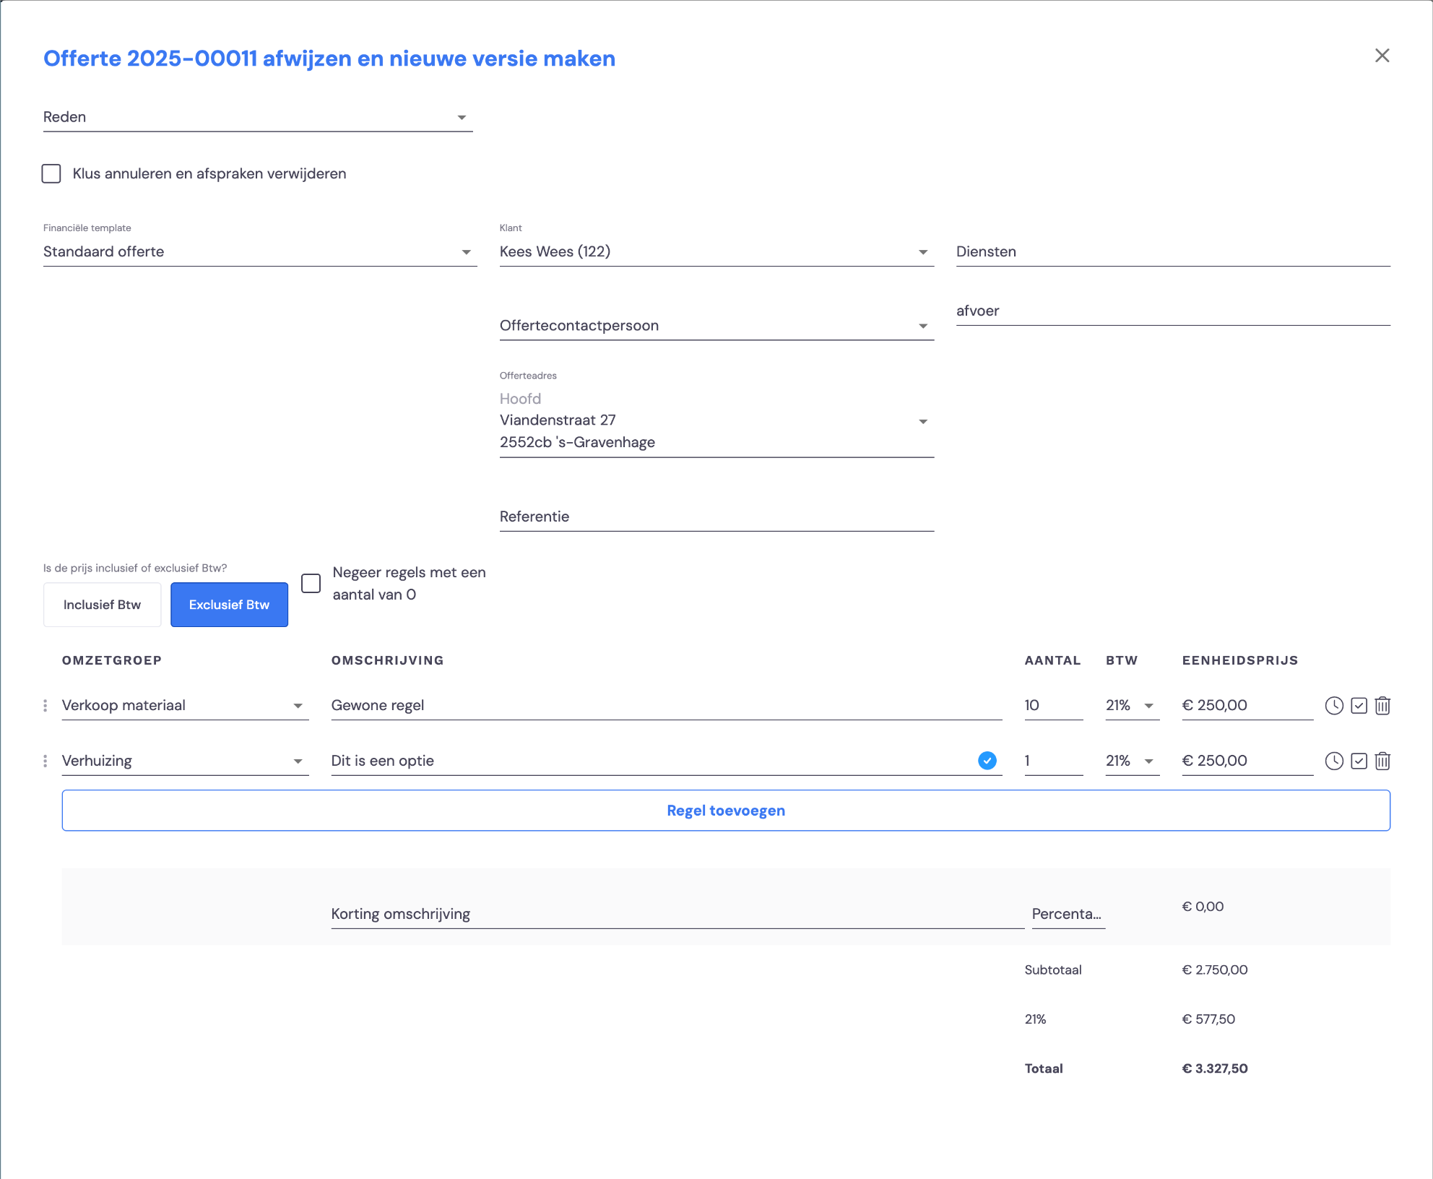Open the Offertecontactpersoon dropdown
The height and width of the screenshot is (1179, 1433).
coord(716,325)
